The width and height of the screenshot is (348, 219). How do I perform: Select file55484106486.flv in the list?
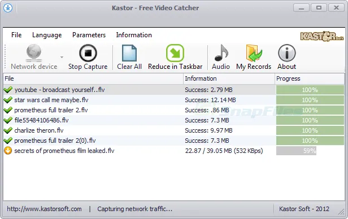click(41, 120)
